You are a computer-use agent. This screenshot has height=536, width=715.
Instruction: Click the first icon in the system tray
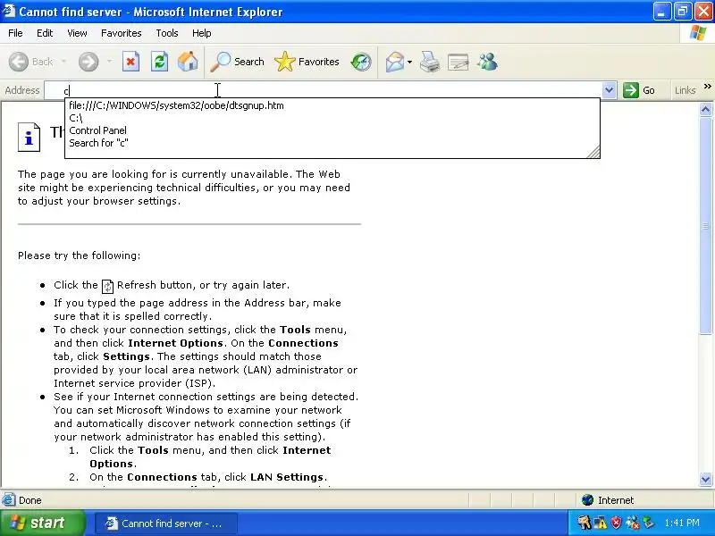point(585,523)
